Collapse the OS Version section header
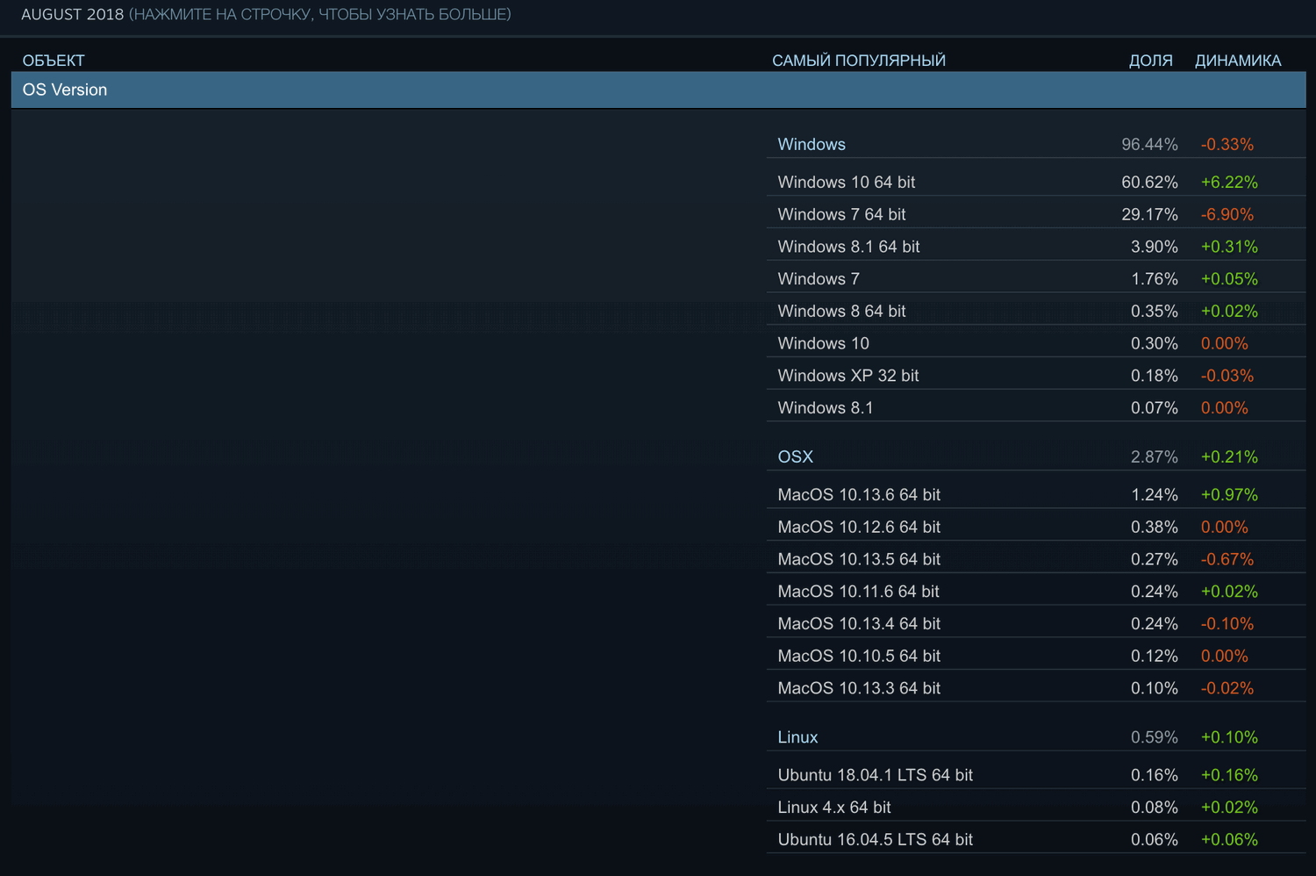The height and width of the screenshot is (876, 1316). 64,89
